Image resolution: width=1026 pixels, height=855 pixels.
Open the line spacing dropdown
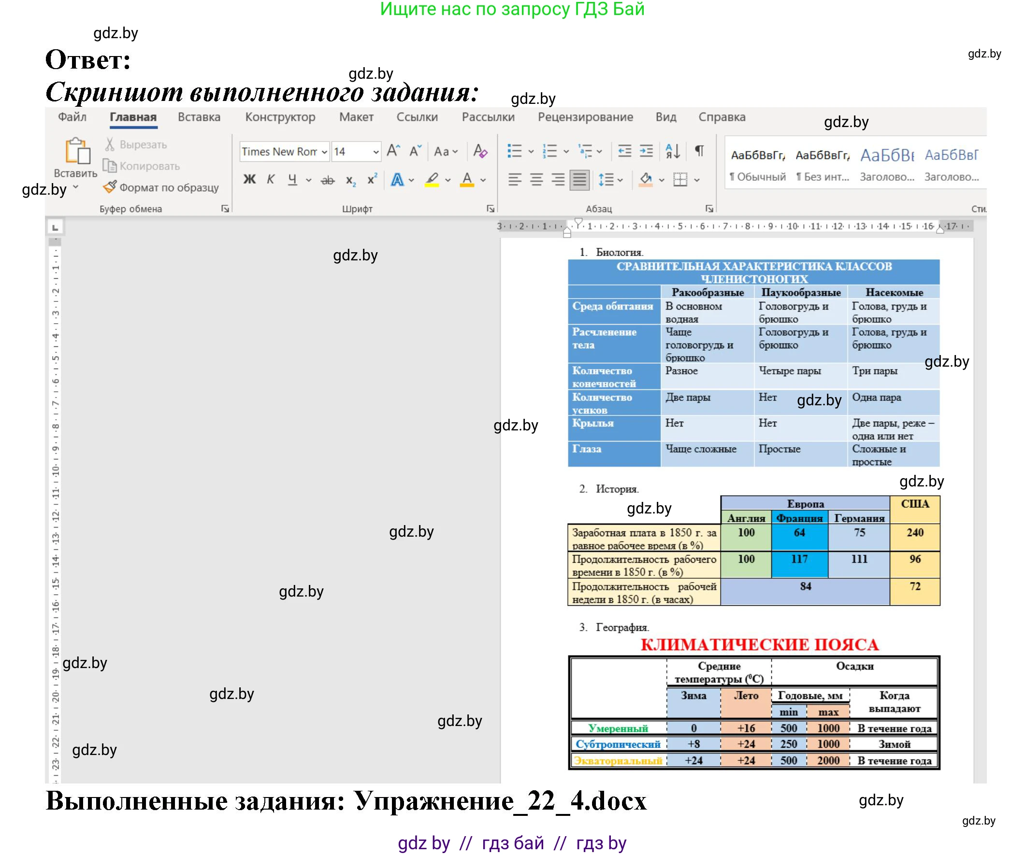click(621, 180)
